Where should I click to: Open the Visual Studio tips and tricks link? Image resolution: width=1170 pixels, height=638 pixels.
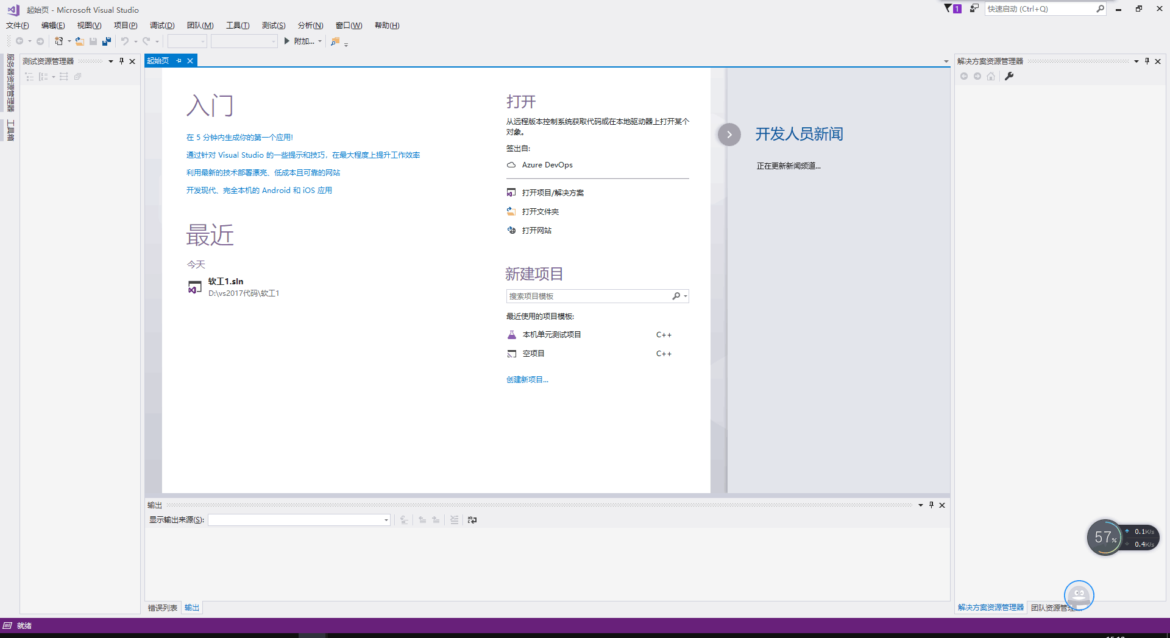point(303,155)
